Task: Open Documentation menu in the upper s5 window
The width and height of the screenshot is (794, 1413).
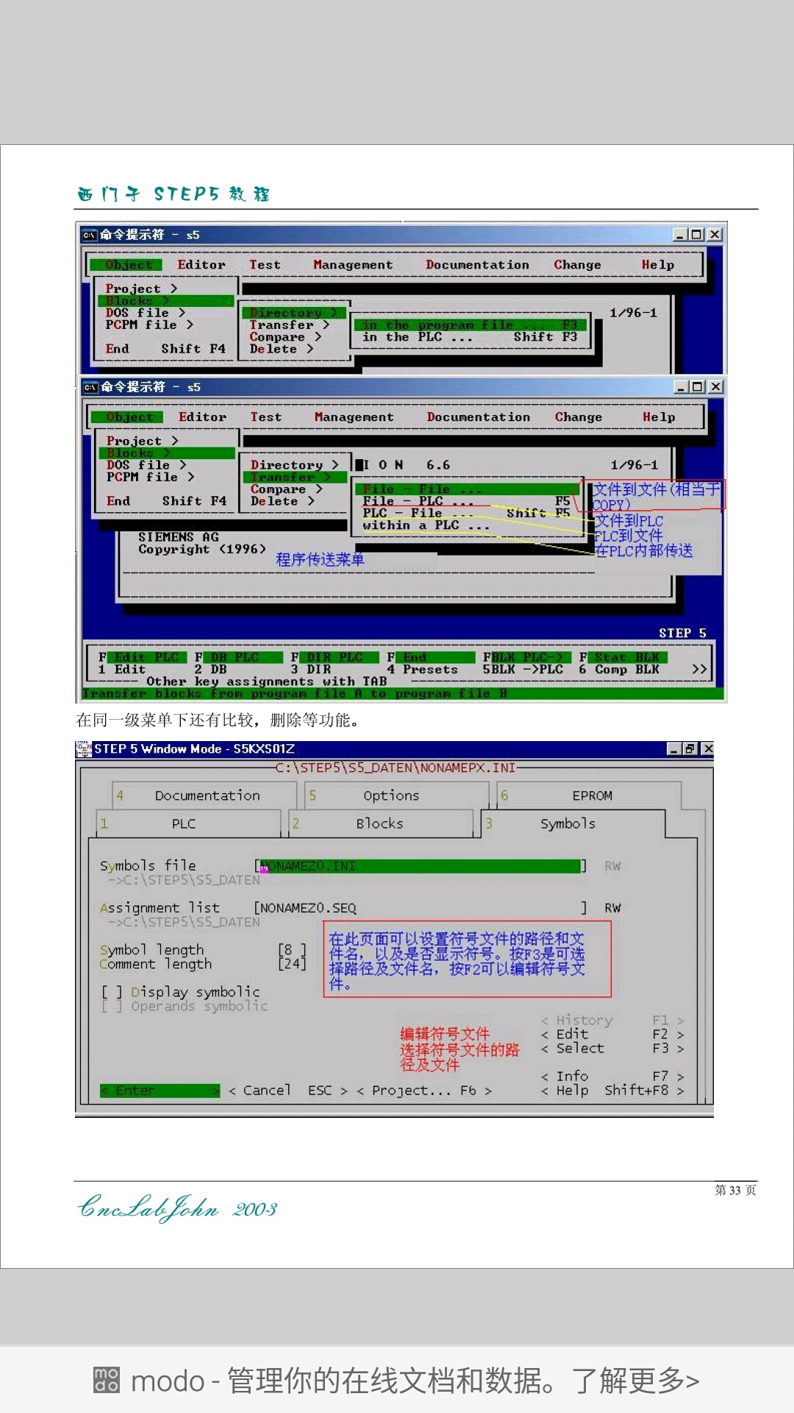Action: click(477, 265)
